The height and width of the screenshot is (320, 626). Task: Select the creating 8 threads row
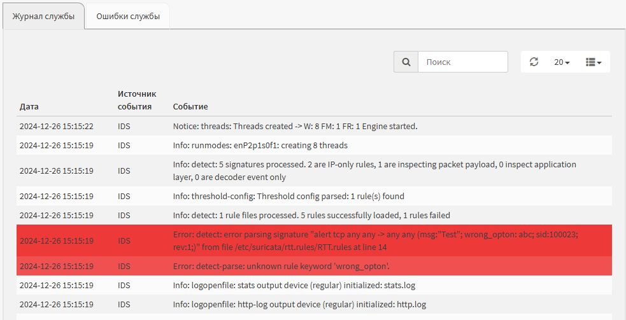click(314, 145)
